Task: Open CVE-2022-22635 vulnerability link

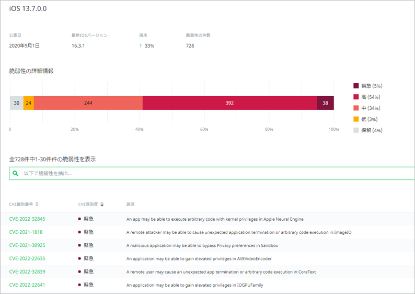Action: 27,258
